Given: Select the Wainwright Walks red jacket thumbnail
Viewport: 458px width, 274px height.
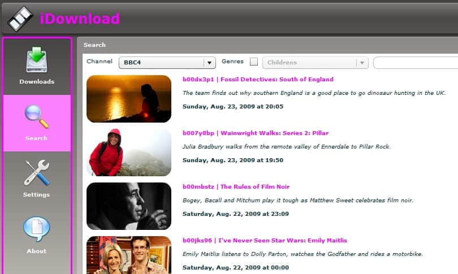Looking at the screenshot, I should pyautogui.click(x=129, y=153).
